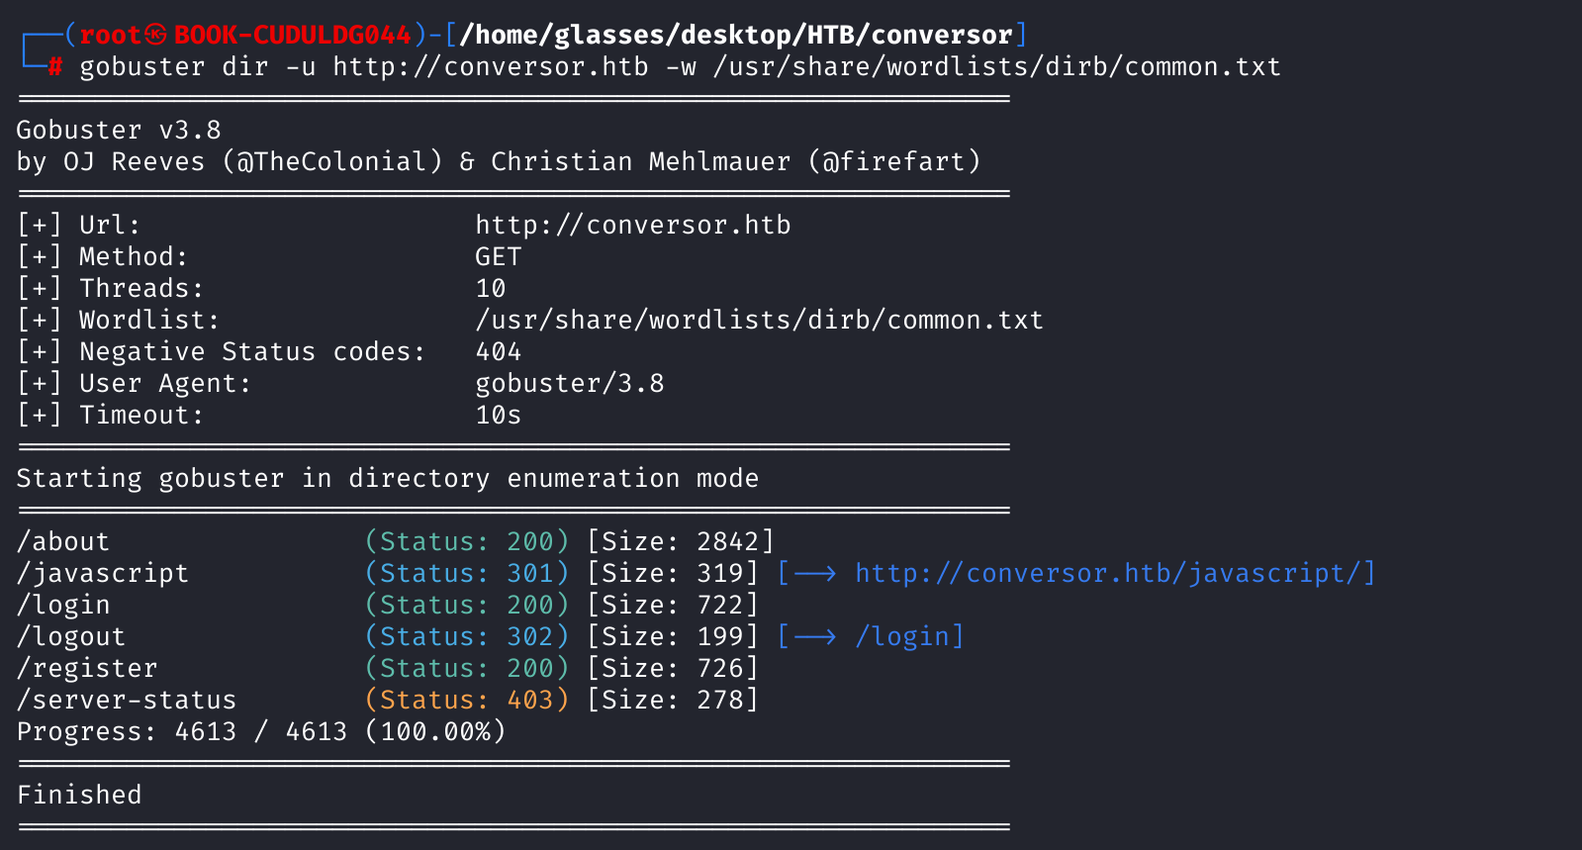Click the @firefart author handle

894,161
